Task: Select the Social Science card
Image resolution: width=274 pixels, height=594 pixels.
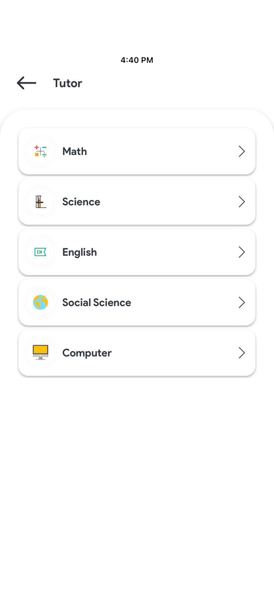Action: click(137, 302)
